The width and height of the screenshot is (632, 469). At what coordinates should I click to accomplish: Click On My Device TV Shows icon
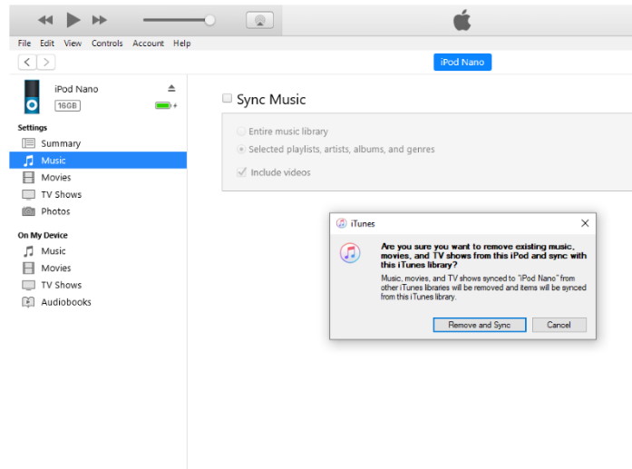pos(28,285)
